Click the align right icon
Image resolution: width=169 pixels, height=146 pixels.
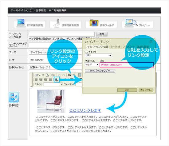point(45,80)
